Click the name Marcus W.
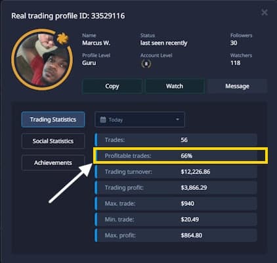The image size is (277, 263). (x=96, y=43)
